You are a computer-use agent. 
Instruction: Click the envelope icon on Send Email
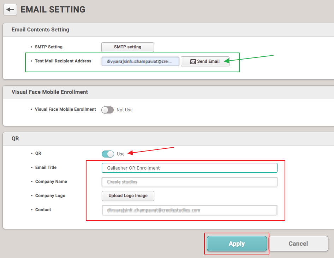pos(193,62)
